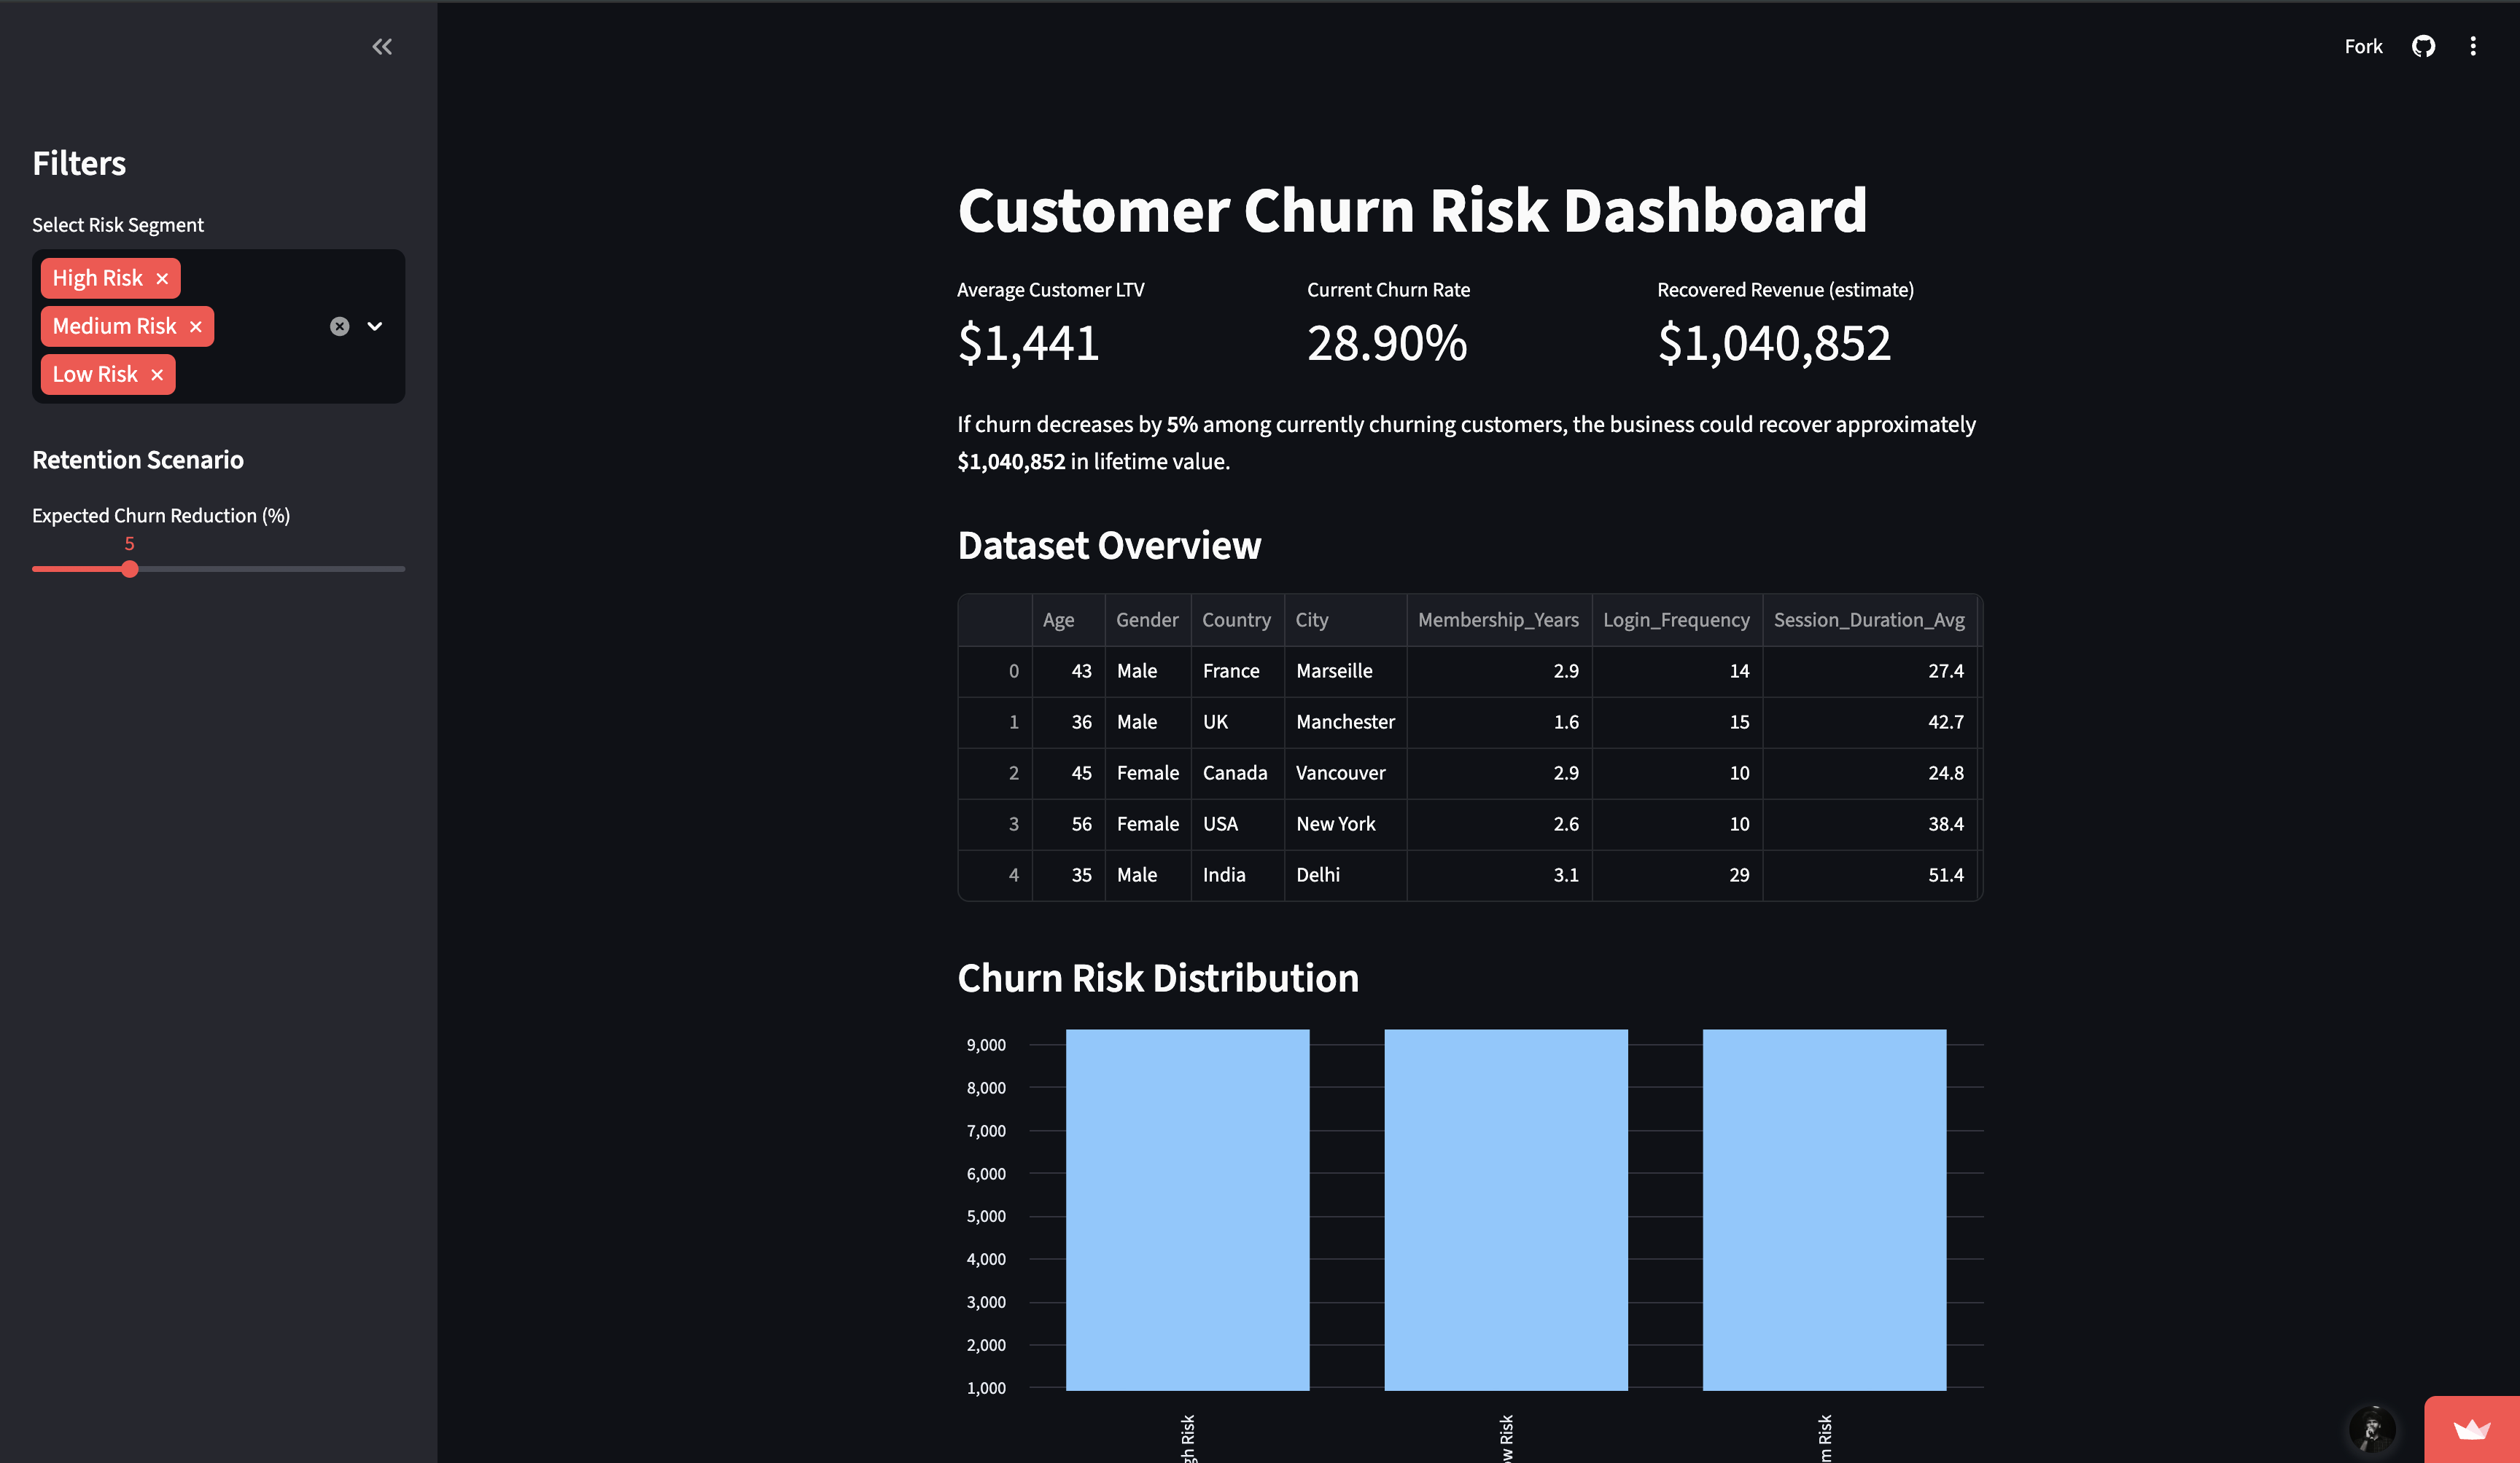Click the Churn Reduction slider handle
This screenshot has height=1463, width=2520.
point(130,568)
